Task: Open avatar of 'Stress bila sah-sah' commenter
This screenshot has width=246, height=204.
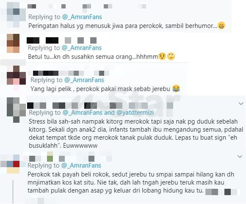Action: pos(16,110)
